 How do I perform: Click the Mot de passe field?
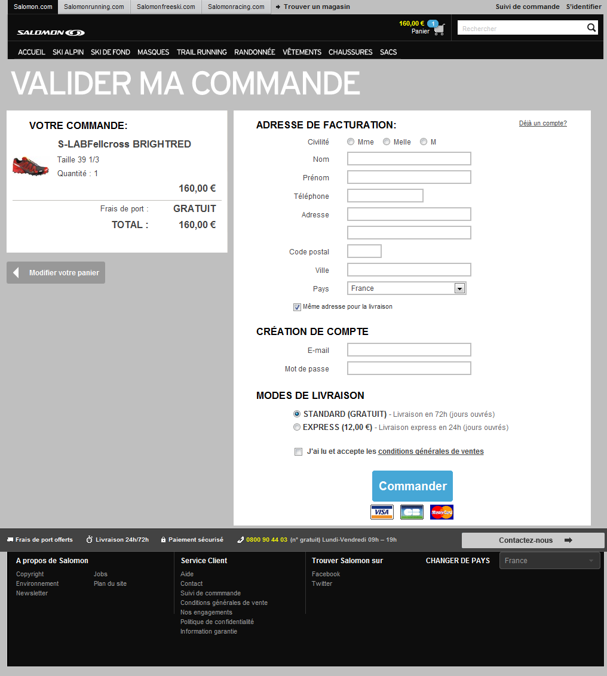tap(409, 368)
